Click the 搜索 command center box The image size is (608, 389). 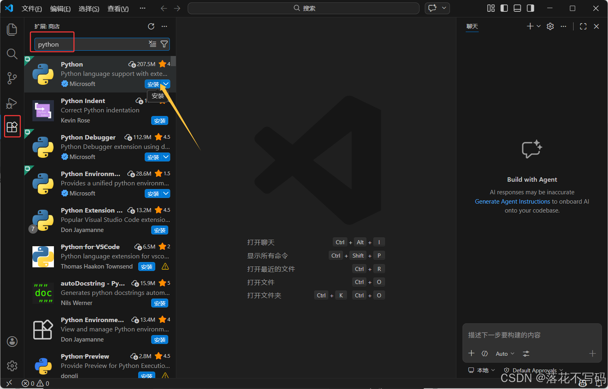[304, 8]
